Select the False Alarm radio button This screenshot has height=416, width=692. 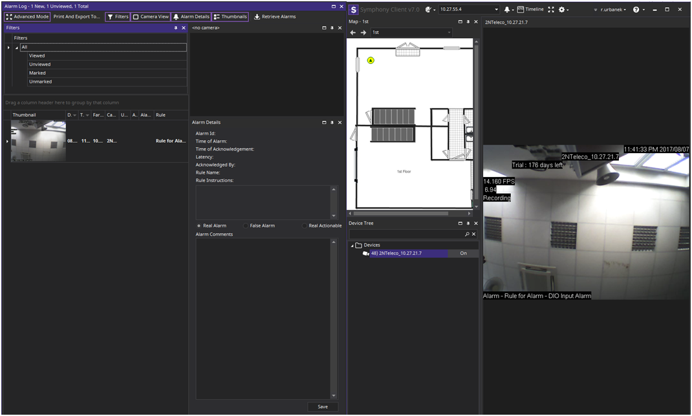pos(245,225)
